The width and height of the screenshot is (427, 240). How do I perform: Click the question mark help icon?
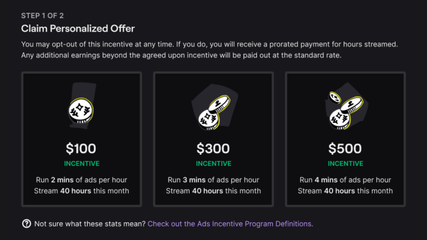(26, 224)
